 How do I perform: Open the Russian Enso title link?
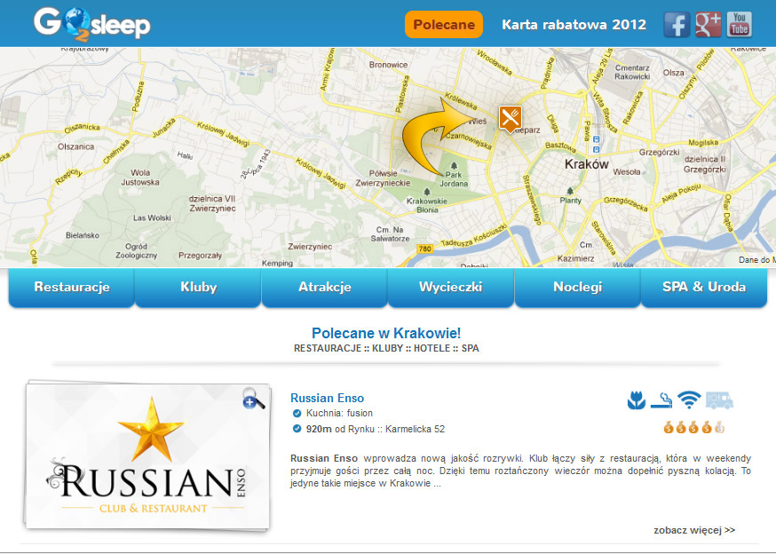(x=327, y=398)
